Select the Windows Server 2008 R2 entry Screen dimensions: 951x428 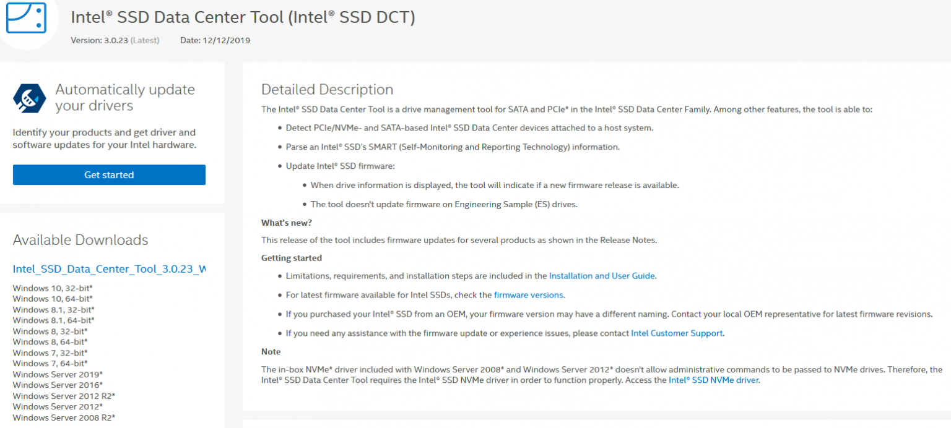64,417
